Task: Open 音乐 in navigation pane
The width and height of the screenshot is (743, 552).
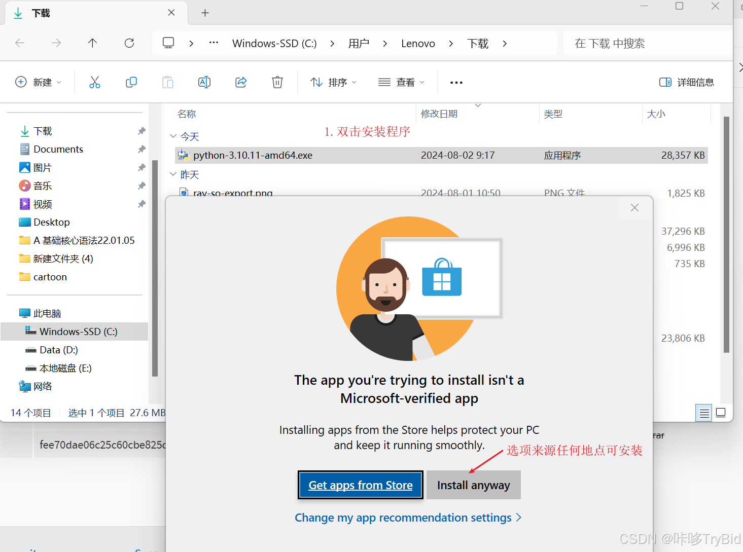Action: click(x=43, y=186)
